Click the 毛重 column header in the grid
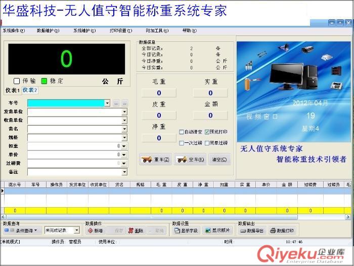Image resolution: width=354 pixels, height=266 pixels. 161,184
